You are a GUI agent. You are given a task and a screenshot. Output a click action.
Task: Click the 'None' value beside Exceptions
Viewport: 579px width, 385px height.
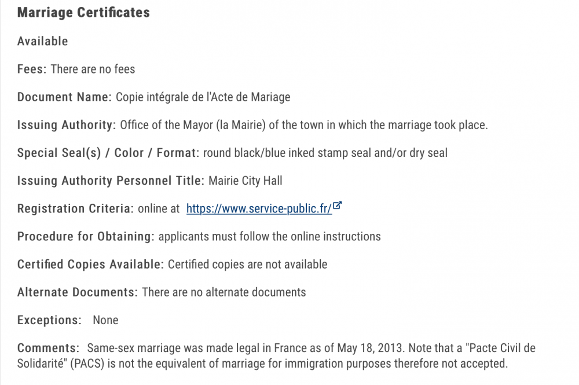(105, 320)
